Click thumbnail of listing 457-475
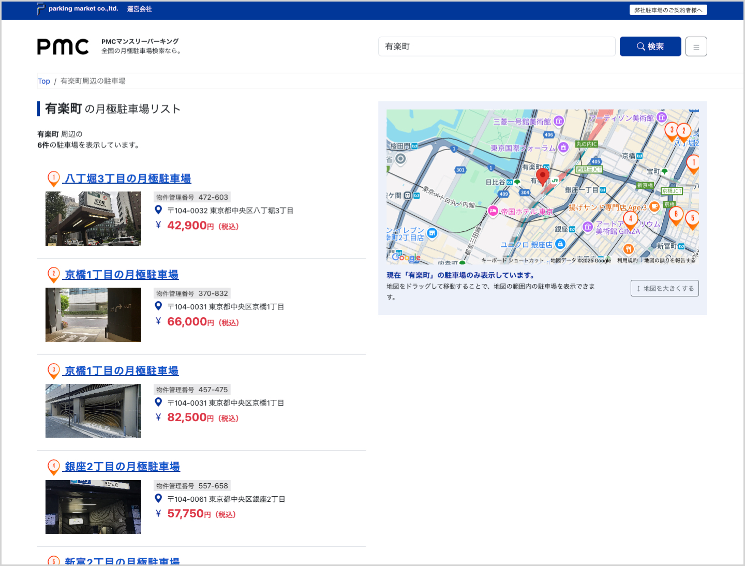The image size is (745, 566). pos(93,411)
